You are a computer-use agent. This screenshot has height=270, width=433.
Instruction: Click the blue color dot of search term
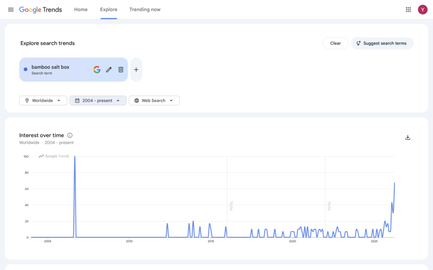(x=26, y=70)
